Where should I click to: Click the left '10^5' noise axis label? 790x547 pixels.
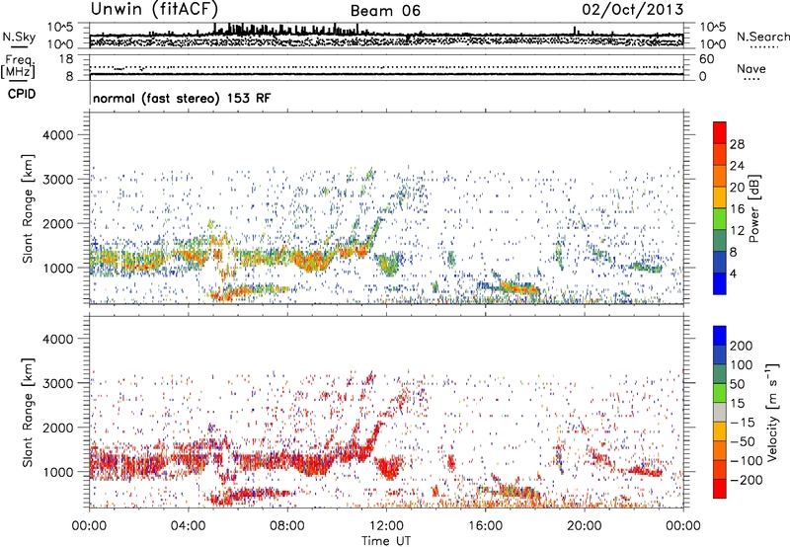click(x=60, y=27)
